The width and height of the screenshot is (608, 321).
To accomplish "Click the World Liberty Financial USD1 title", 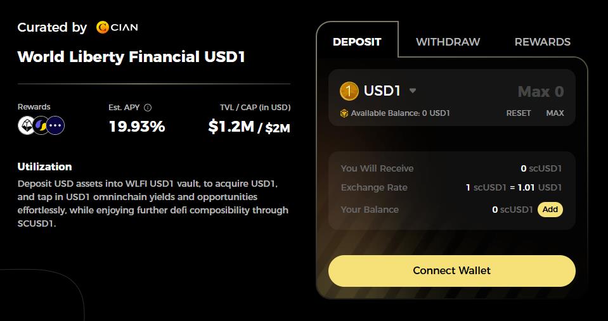I will pos(131,57).
